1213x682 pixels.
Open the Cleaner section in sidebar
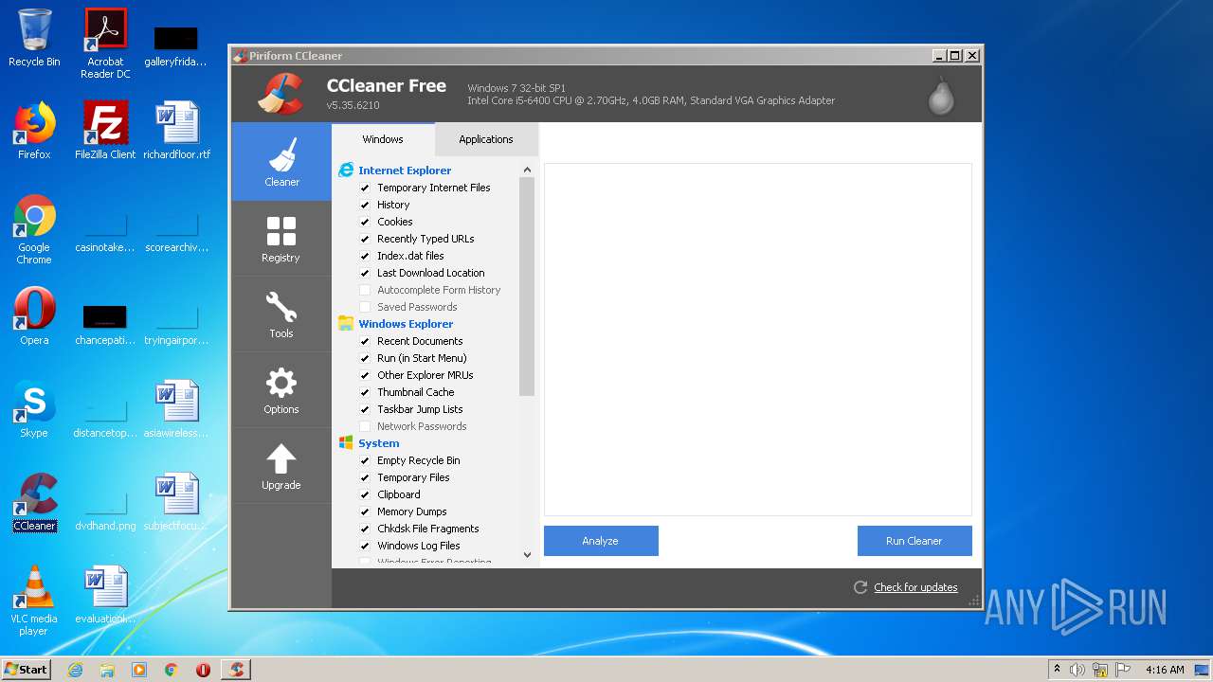coord(281,161)
